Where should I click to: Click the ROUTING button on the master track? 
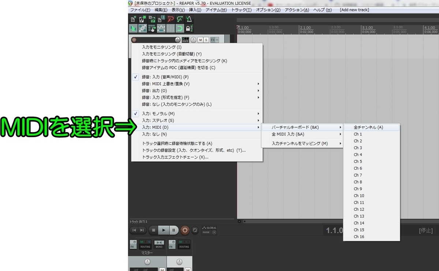pyautogui.click(x=145, y=247)
